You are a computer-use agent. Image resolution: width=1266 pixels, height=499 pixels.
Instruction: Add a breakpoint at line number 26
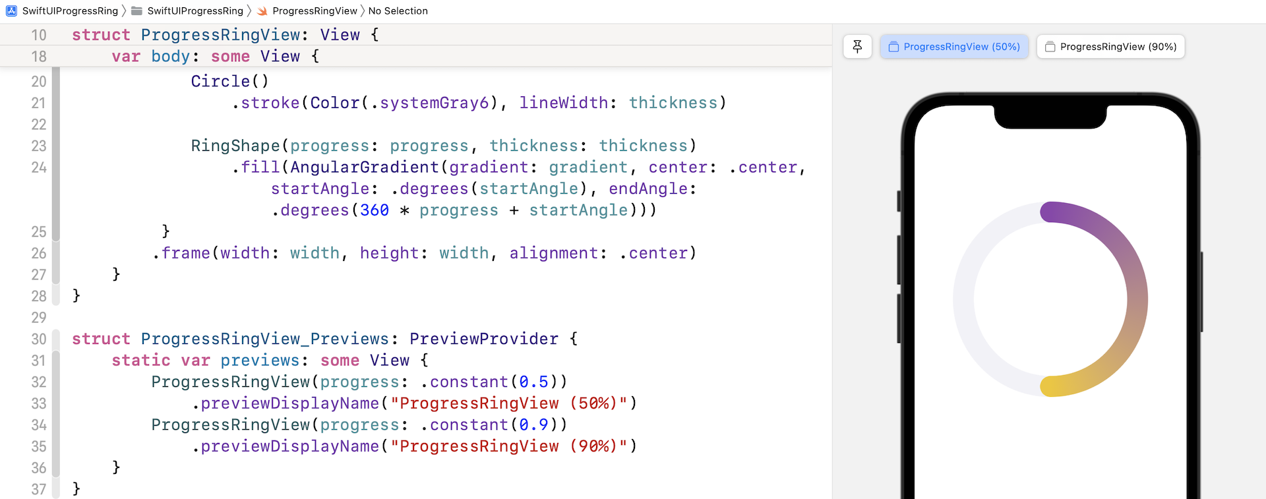point(38,253)
